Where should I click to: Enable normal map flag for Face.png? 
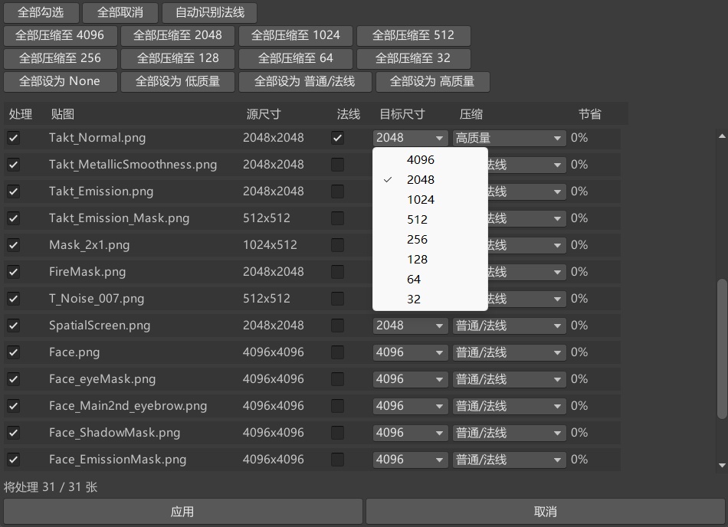pos(337,352)
